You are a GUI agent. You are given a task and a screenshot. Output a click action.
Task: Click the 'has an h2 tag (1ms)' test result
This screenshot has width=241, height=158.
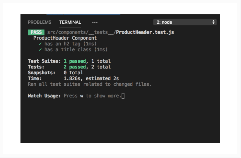(x=70, y=44)
